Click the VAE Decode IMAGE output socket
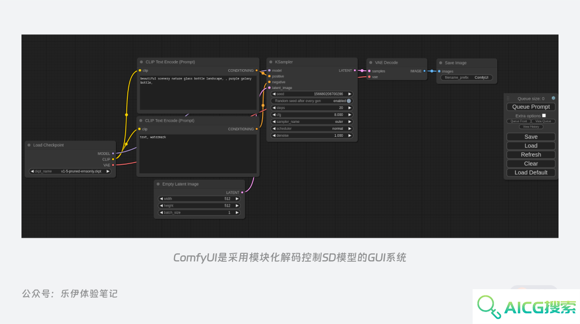This screenshot has width=580, height=324. coord(424,71)
